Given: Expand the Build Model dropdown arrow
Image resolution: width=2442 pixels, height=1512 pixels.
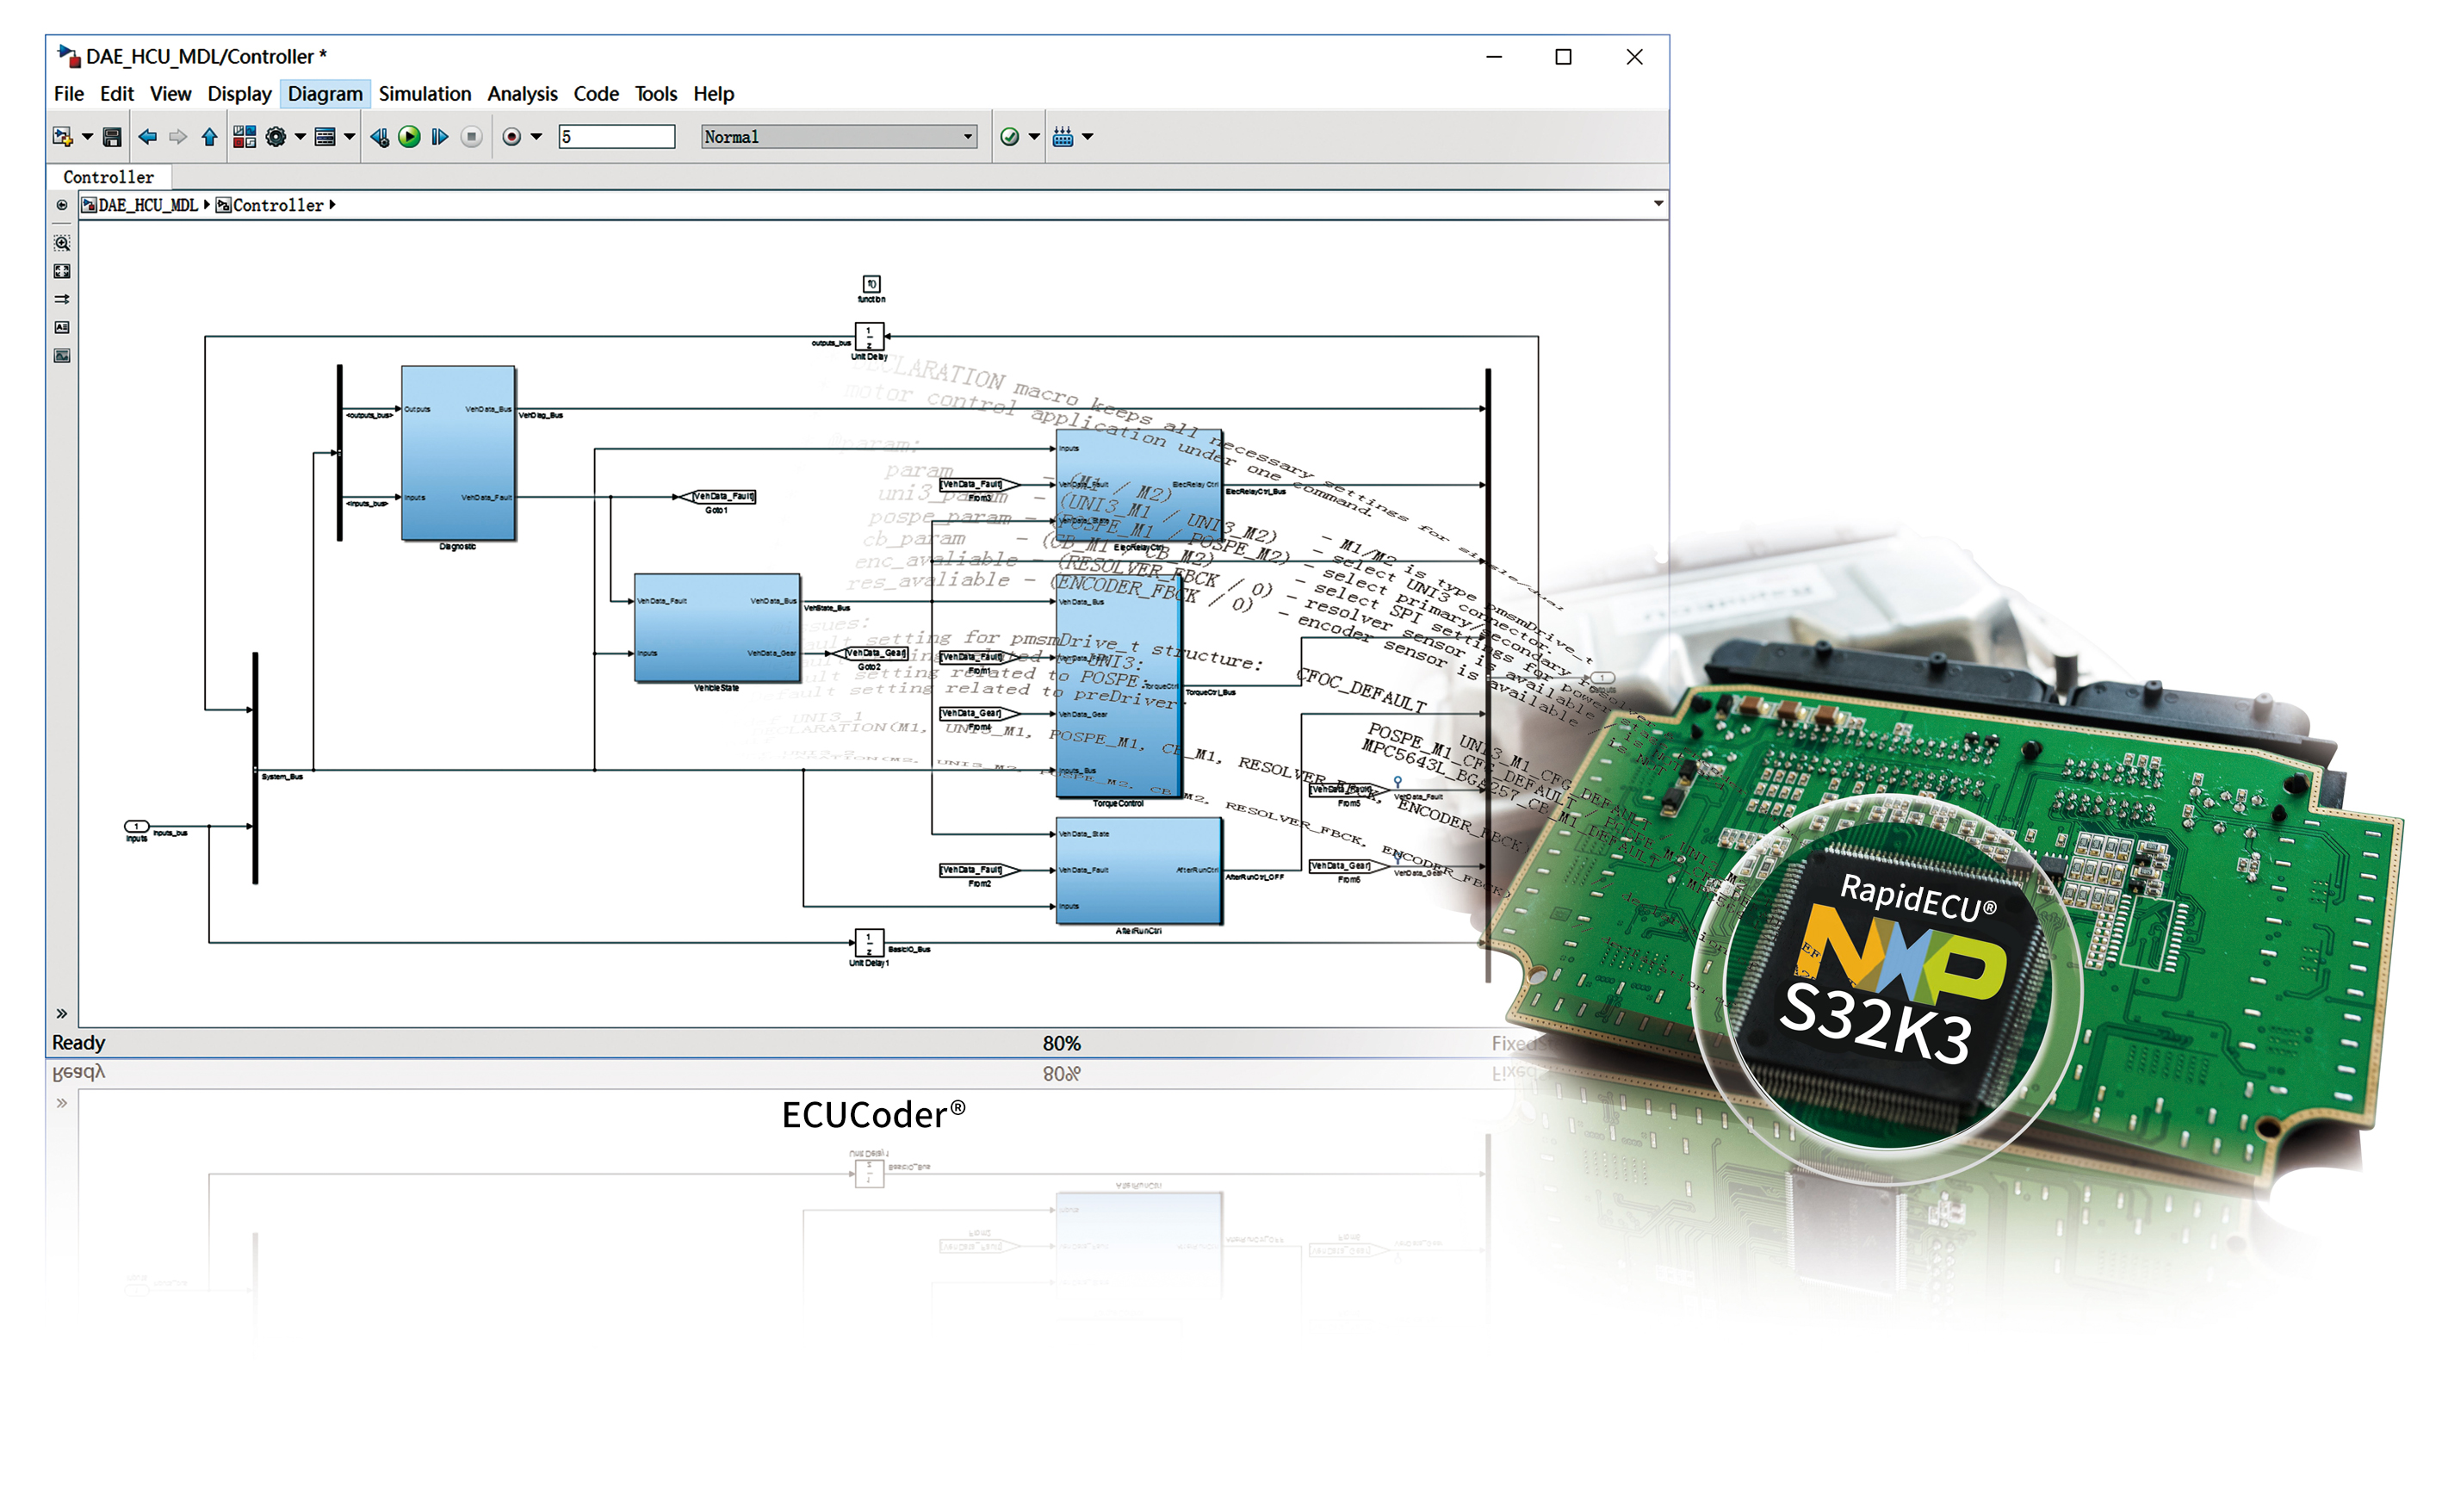Looking at the screenshot, I should click(1088, 137).
